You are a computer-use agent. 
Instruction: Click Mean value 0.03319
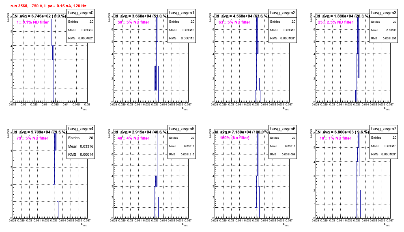point(189,146)
